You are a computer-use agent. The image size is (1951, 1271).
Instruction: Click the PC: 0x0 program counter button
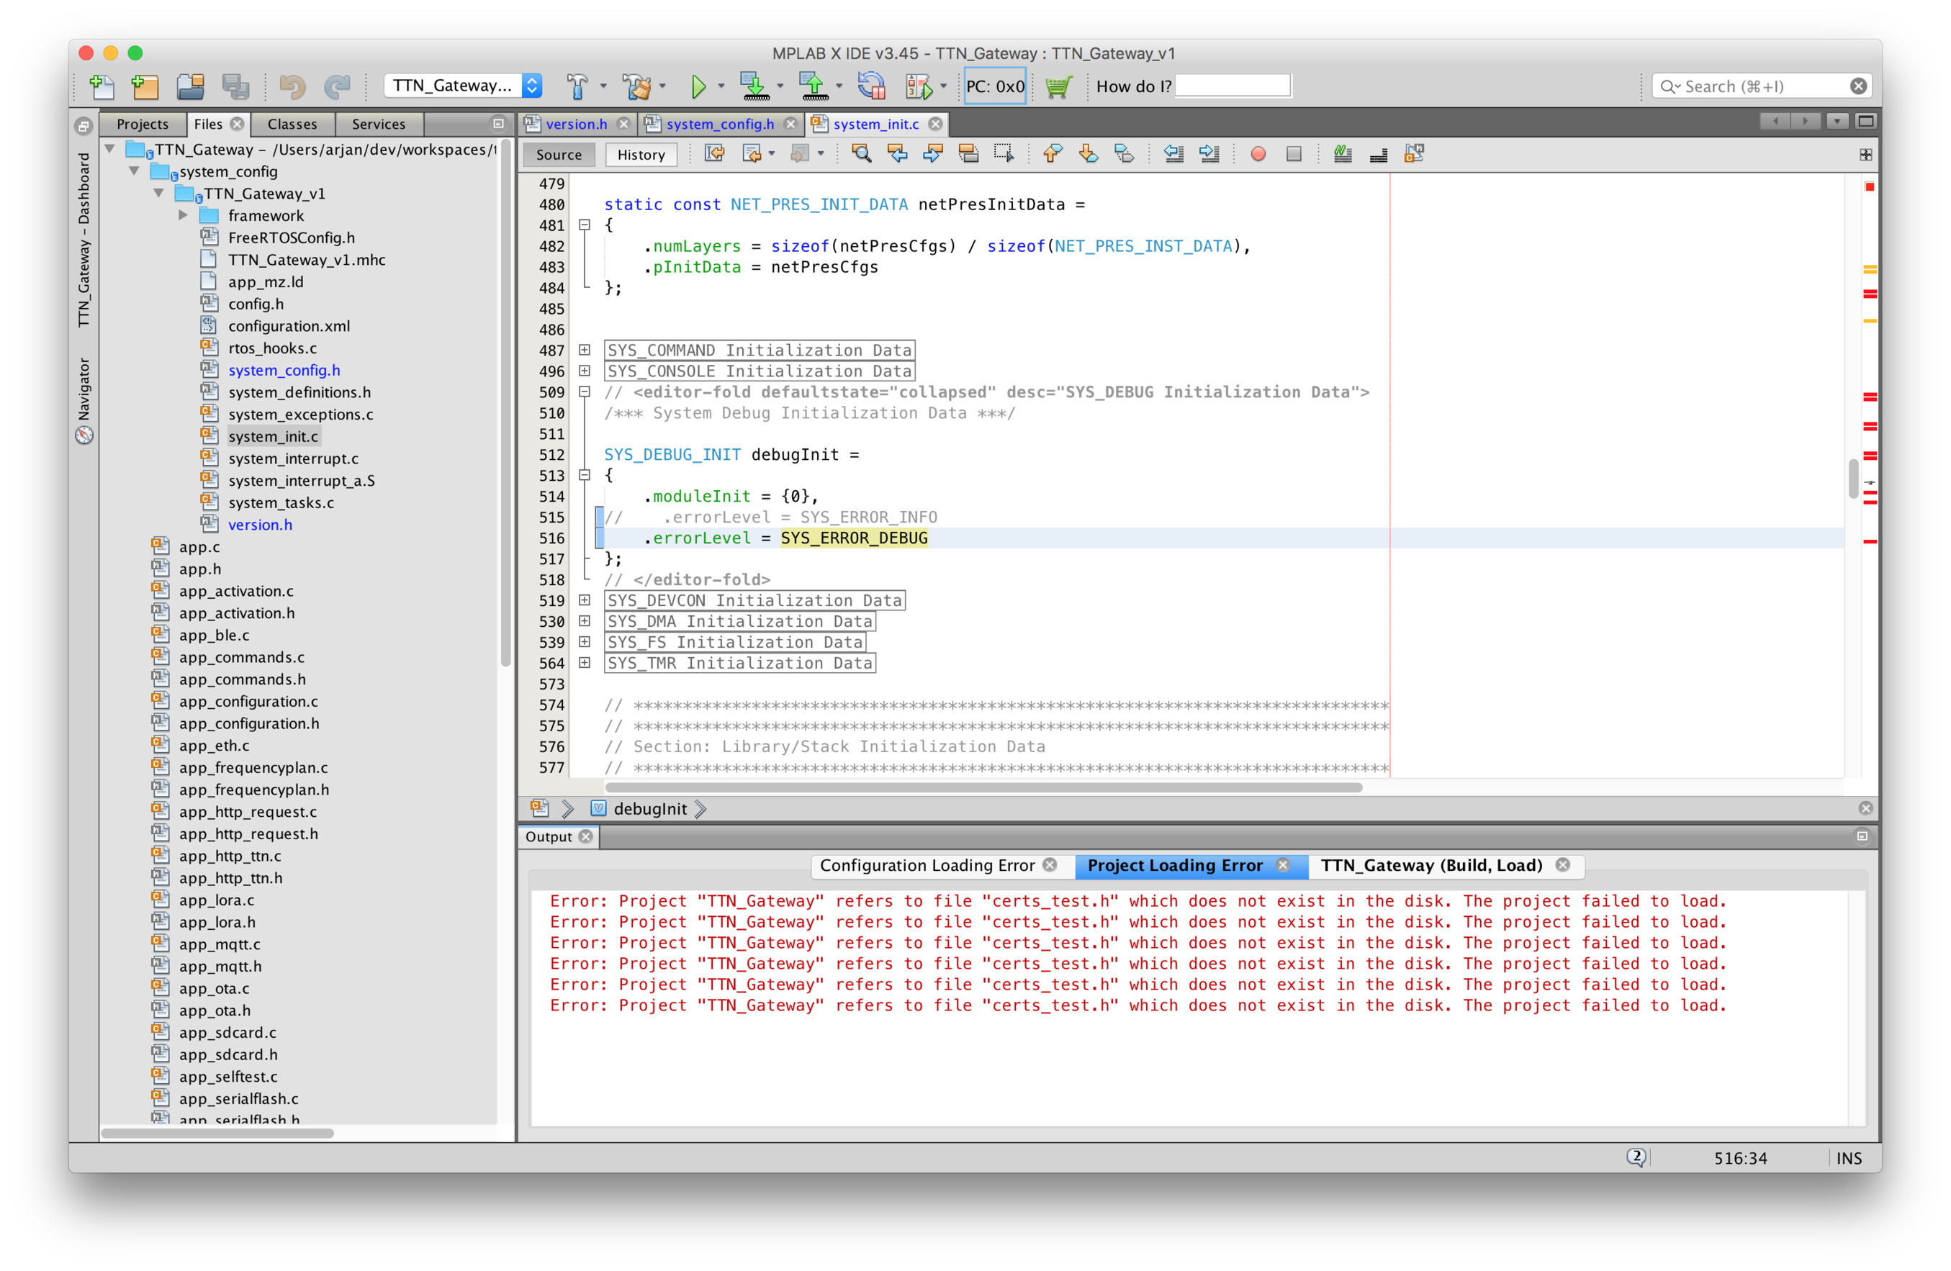(x=995, y=86)
